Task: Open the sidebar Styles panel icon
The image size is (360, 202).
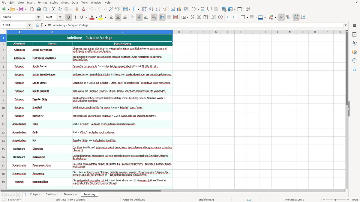Action: (354, 43)
